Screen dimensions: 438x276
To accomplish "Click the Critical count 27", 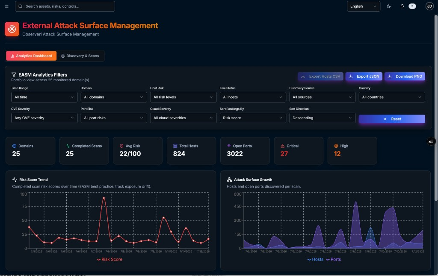I will point(284,154).
